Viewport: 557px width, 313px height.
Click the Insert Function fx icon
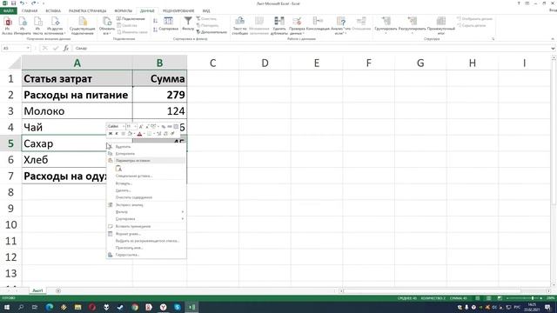(x=66, y=49)
